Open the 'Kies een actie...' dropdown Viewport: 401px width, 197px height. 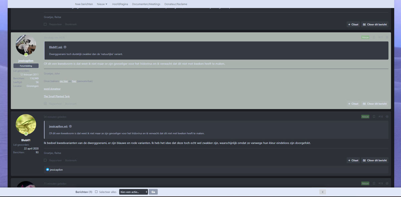(133, 192)
